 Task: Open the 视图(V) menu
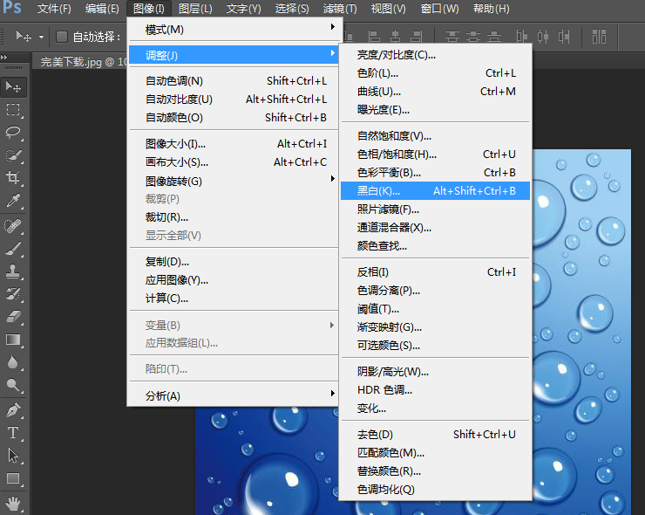pyautogui.click(x=388, y=8)
